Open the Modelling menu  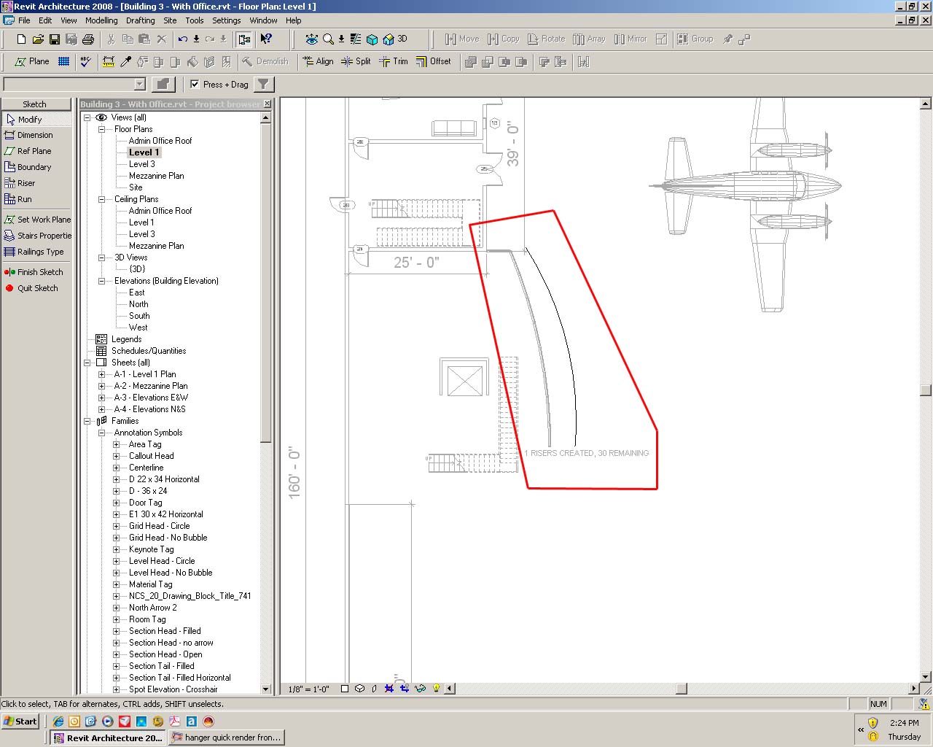(101, 20)
